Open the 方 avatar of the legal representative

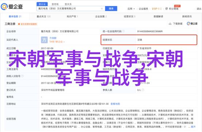point(44,40)
